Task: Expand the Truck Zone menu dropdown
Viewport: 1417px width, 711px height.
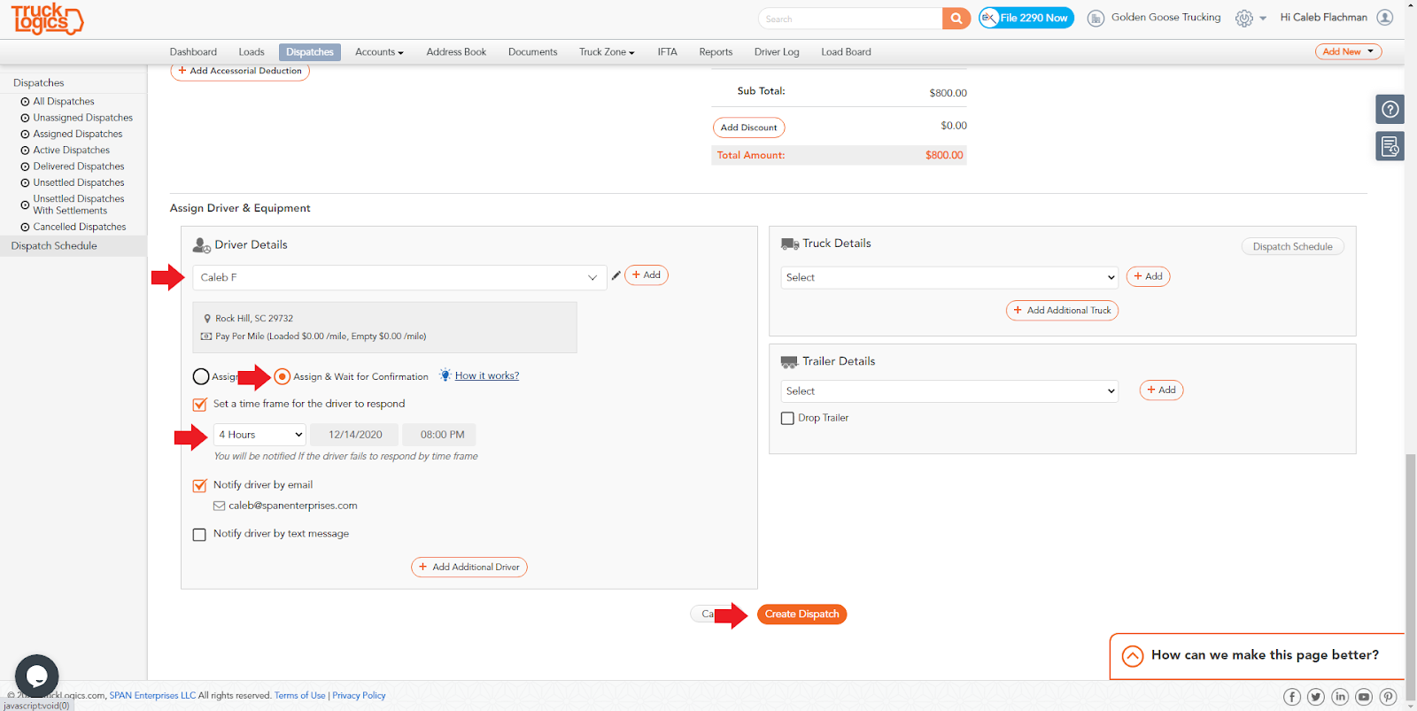Action: click(607, 52)
